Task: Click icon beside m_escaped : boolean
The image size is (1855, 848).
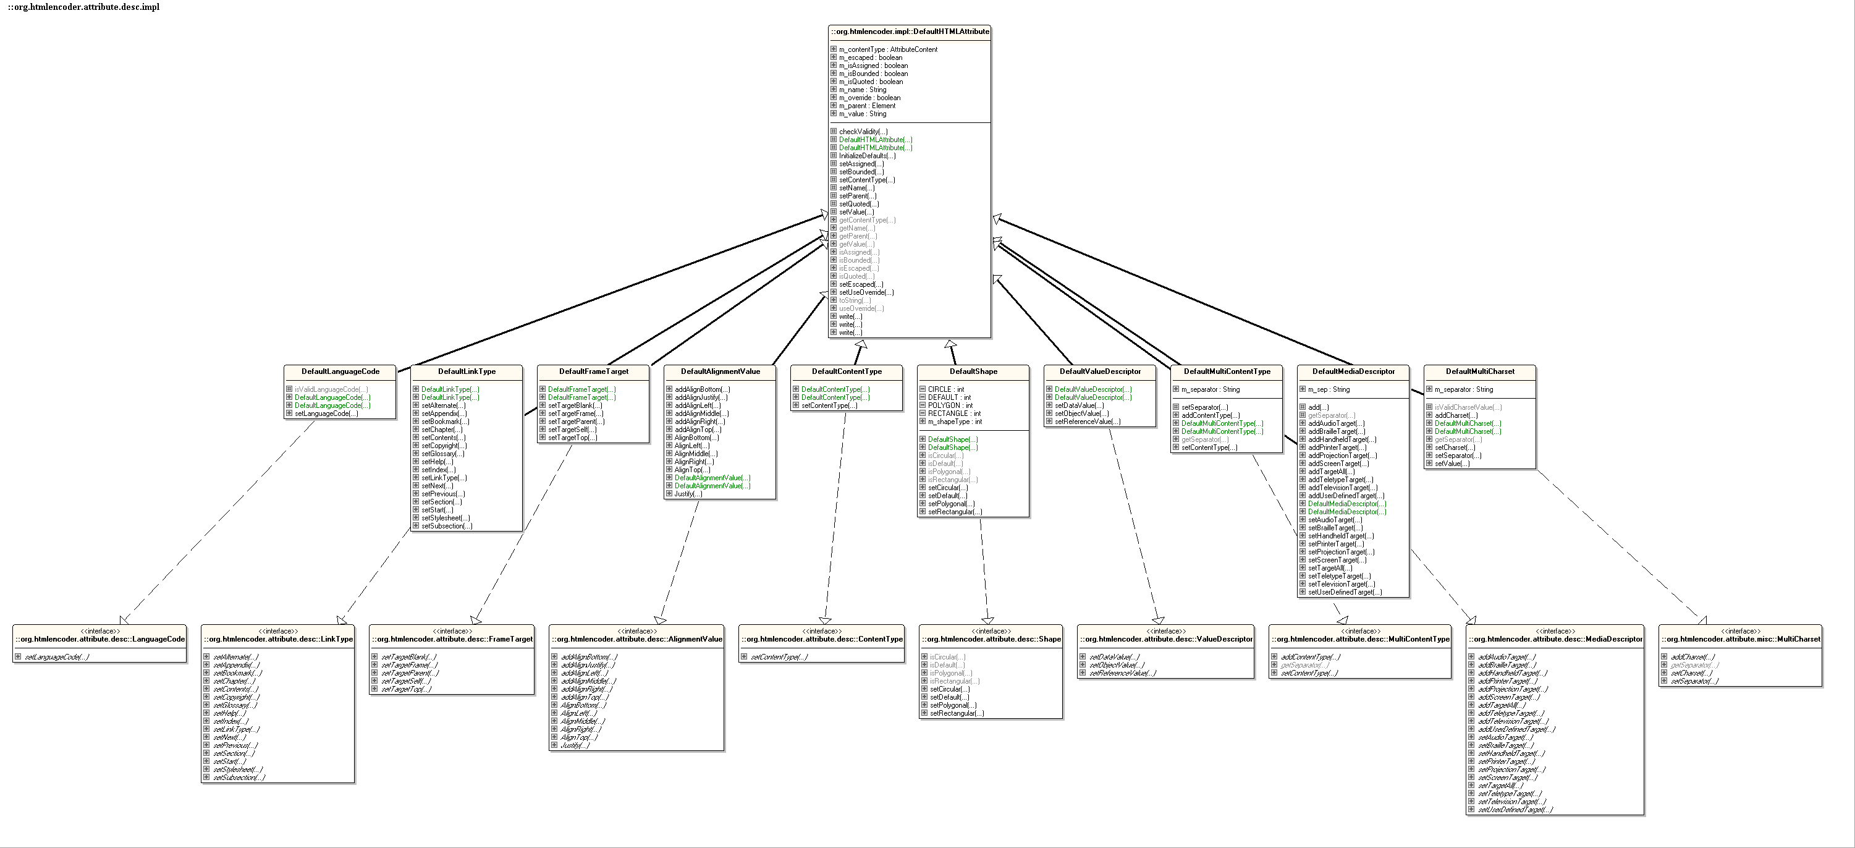Action: [833, 57]
